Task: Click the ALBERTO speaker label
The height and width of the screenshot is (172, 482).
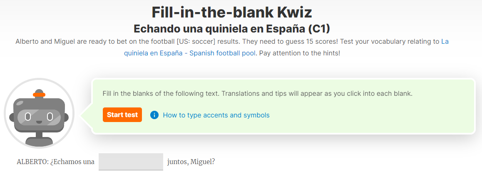Action: [x=32, y=162]
